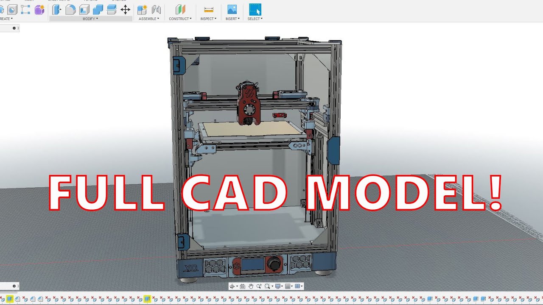
Task: Open the Orbit type dropdown arrow
Action: [x=237, y=287]
